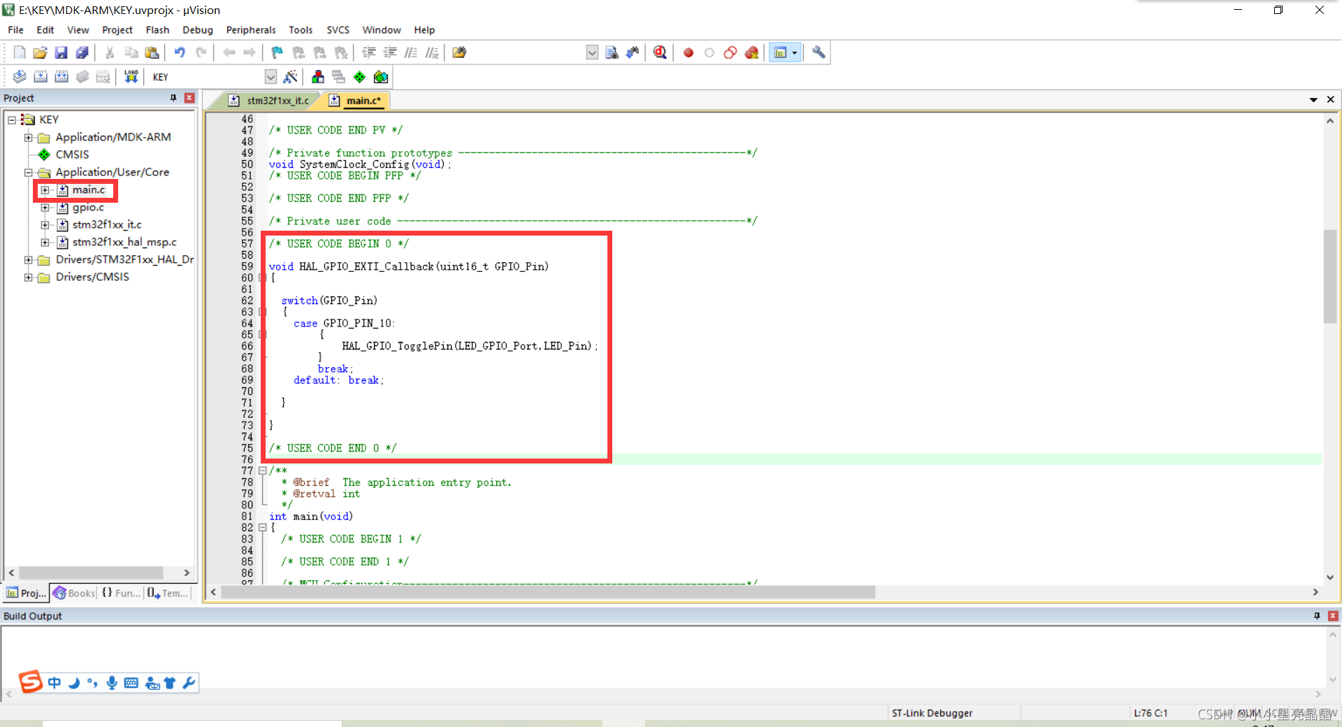
Task: Build the target using the Build icon
Action: point(41,77)
